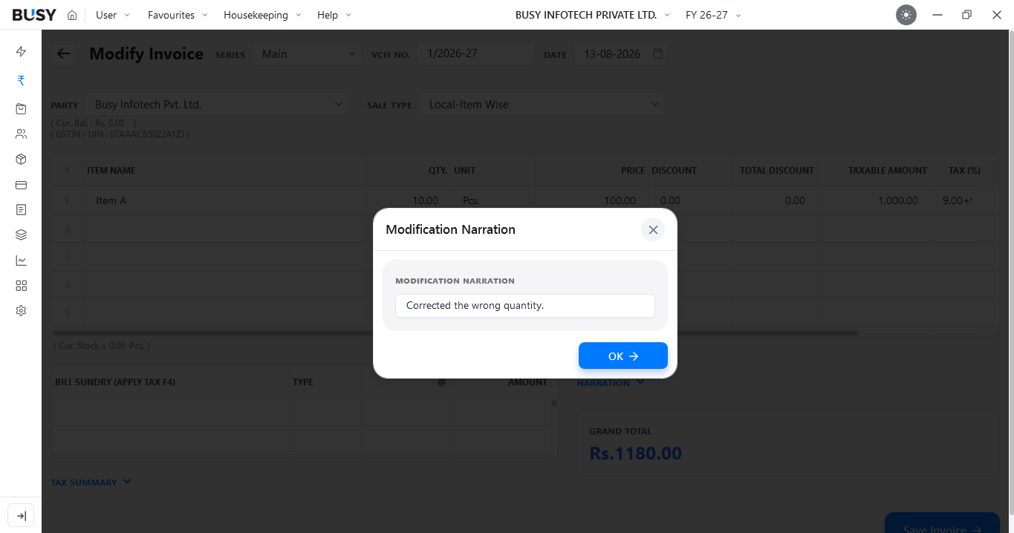Click OK in Modification Narration dialog

click(x=623, y=356)
